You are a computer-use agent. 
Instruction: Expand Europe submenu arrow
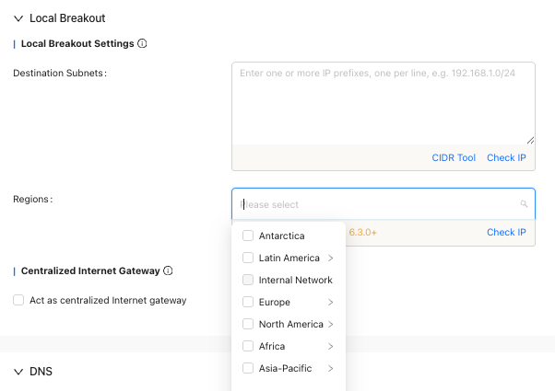(x=331, y=302)
